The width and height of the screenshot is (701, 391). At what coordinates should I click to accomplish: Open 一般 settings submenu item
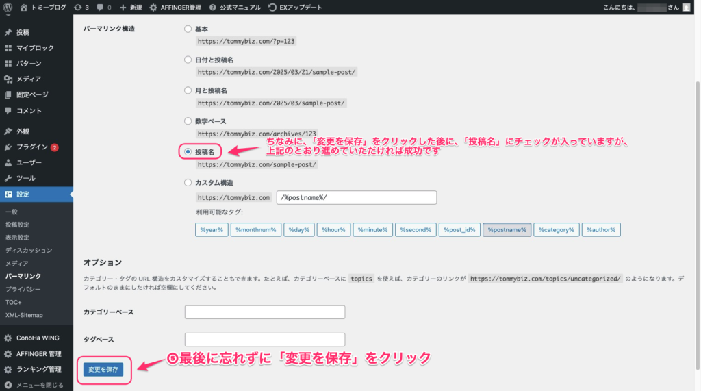point(12,212)
